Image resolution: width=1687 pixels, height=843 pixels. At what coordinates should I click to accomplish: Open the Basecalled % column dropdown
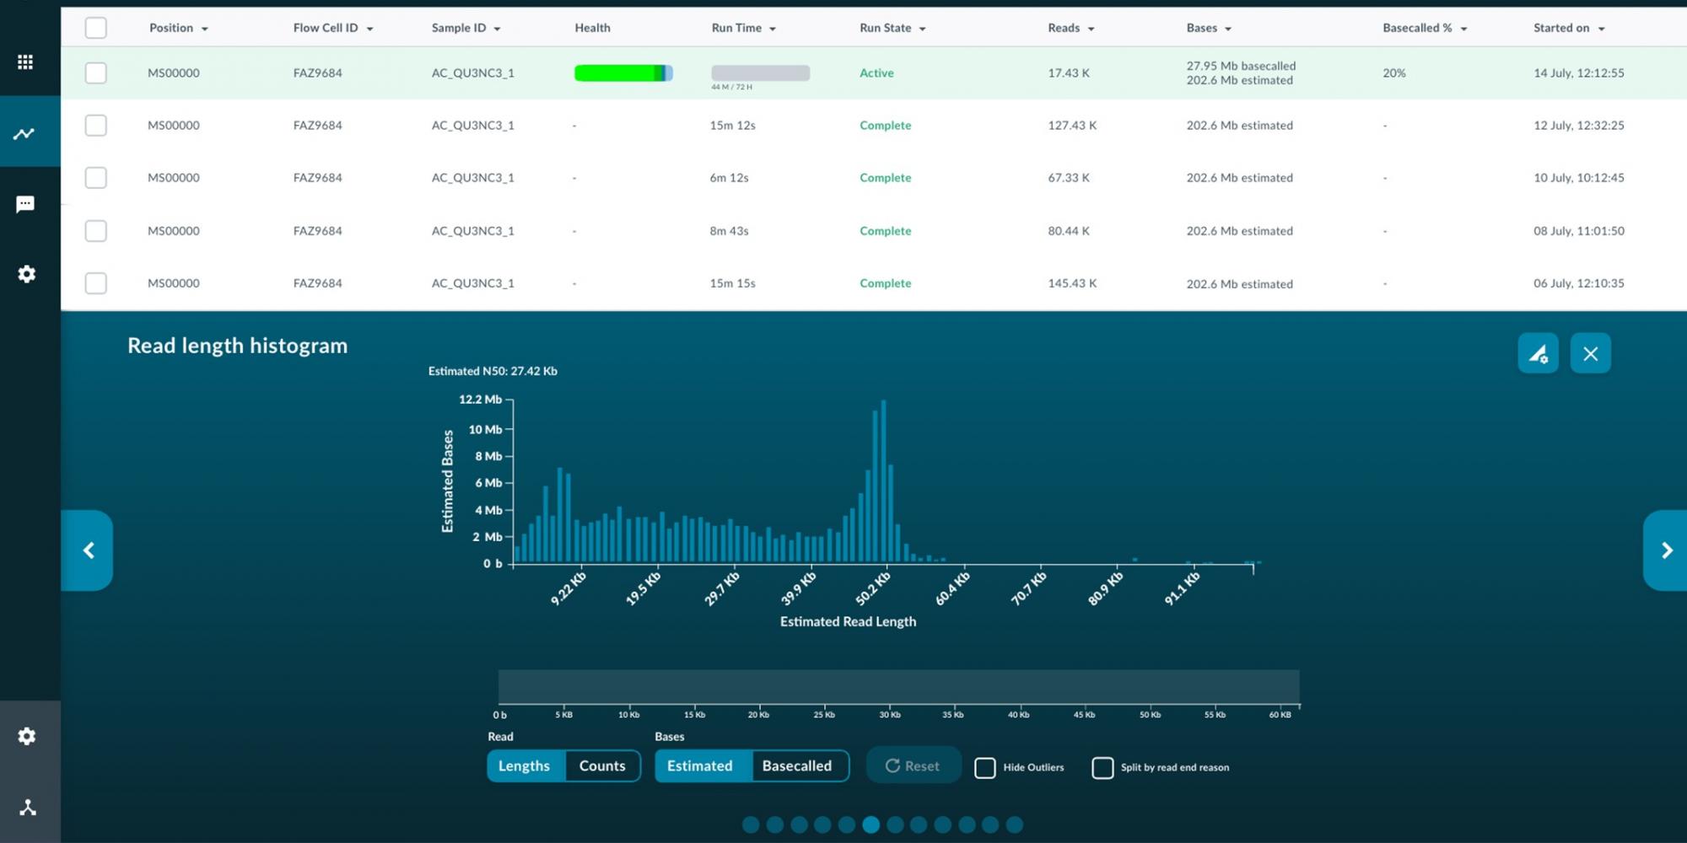coord(1463,28)
